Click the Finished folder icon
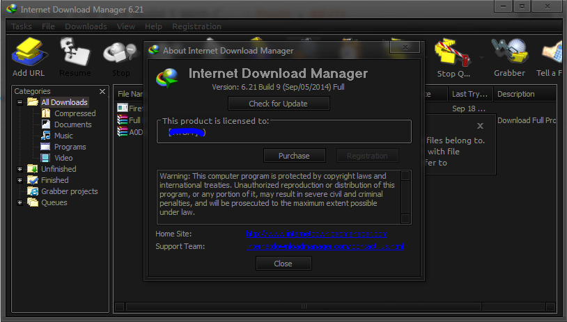 point(33,180)
